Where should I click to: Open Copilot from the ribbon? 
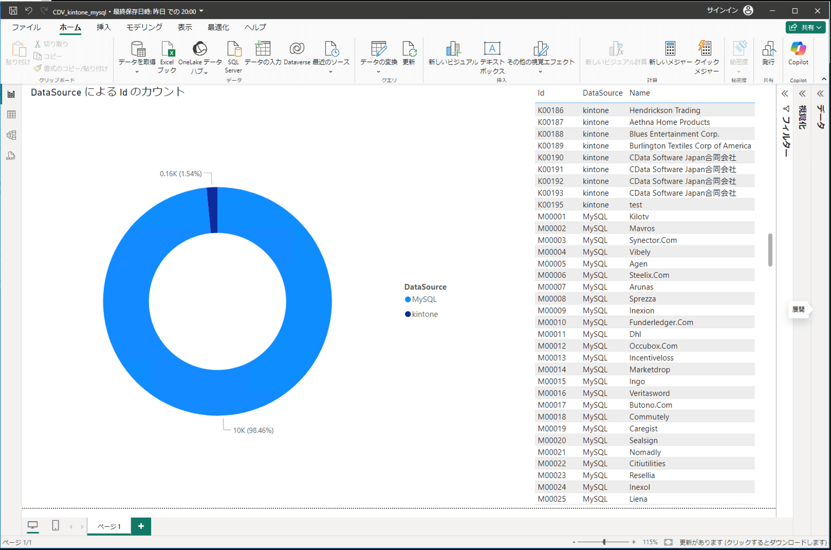point(798,53)
